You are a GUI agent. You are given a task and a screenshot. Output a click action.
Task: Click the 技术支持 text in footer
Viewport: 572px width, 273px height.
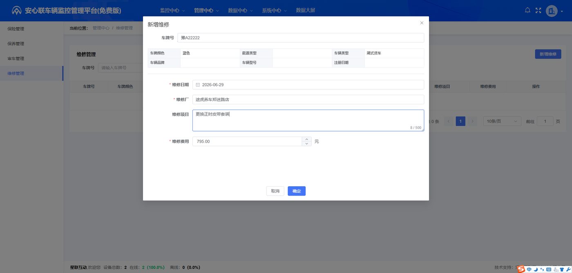(x=503, y=267)
